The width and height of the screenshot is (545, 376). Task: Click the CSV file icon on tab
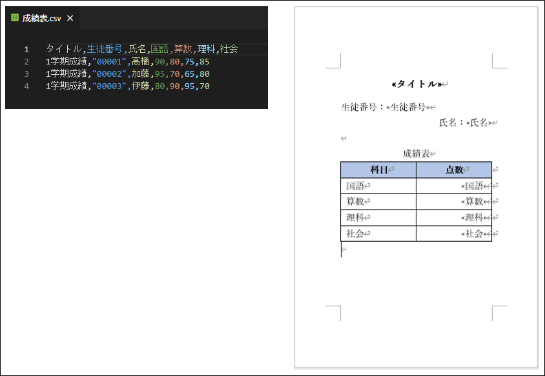15,17
